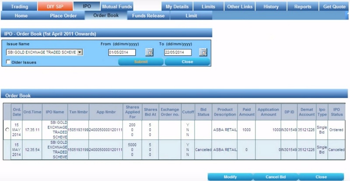Click the Paid Amount column header

[x=247, y=112]
